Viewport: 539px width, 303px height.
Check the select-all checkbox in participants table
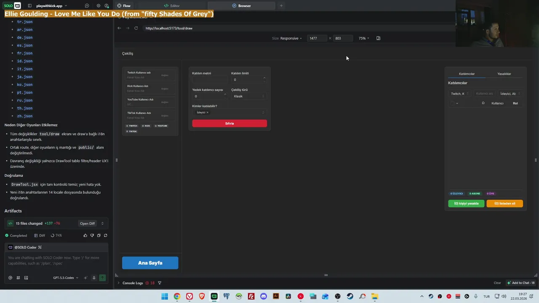pyautogui.click(x=452, y=103)
